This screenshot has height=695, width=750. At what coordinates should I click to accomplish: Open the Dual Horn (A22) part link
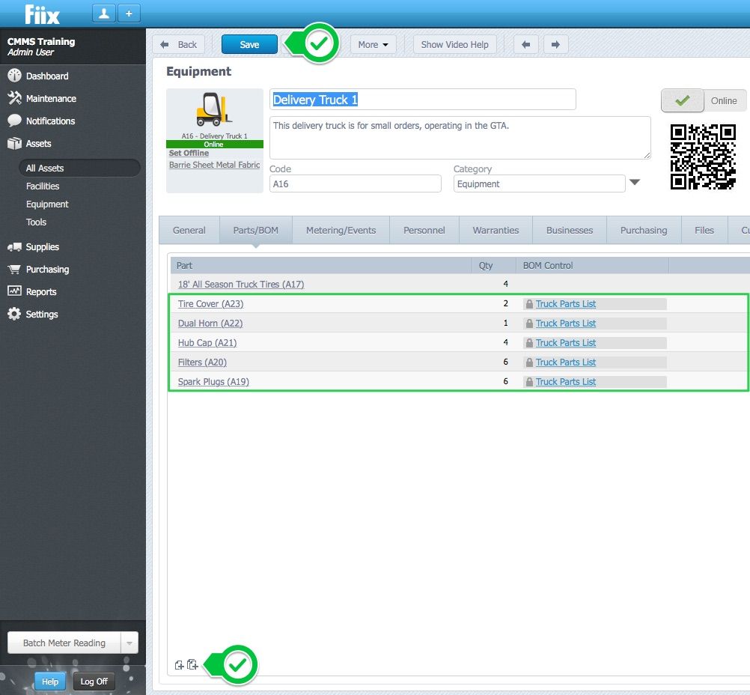pos(210,324)
